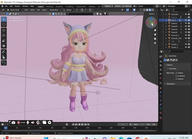Click the timeline End frame field
This screenshot has height=139, width=192.
[151, 124]
